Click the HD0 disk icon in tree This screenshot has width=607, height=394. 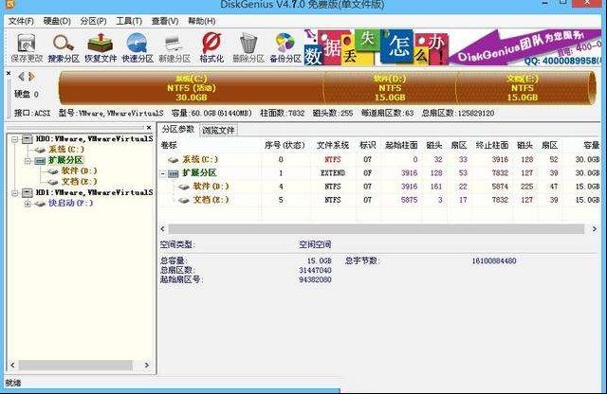click(x=28, y=139)
